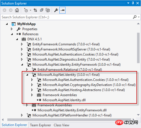
Task: Click the Home icon in toolbar
Action: [x=17, y=10]
